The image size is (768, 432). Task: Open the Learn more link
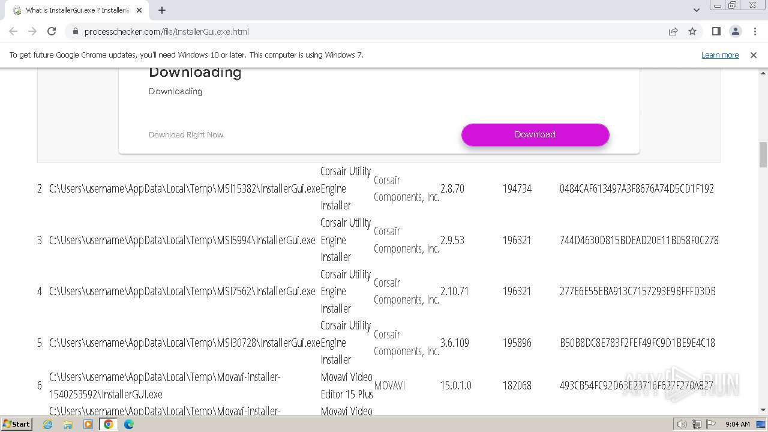pos(720,55)
